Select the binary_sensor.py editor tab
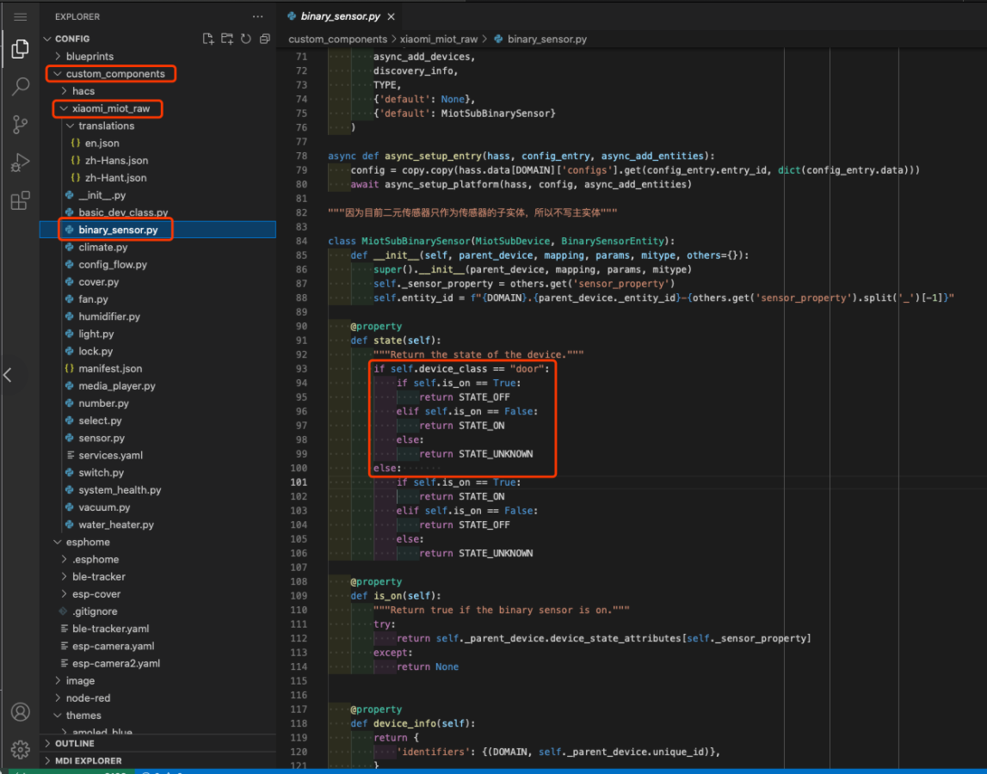 [341, 17]
